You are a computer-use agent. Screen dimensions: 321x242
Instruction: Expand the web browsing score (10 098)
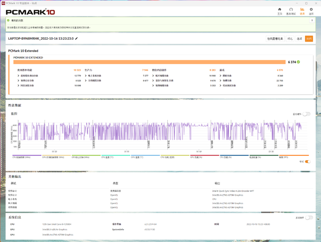[x=18, y=86]
